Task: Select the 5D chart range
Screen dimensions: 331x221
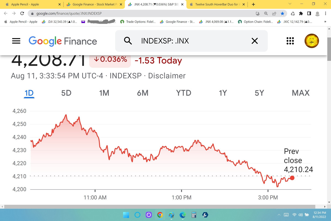Action: (66, 93)
